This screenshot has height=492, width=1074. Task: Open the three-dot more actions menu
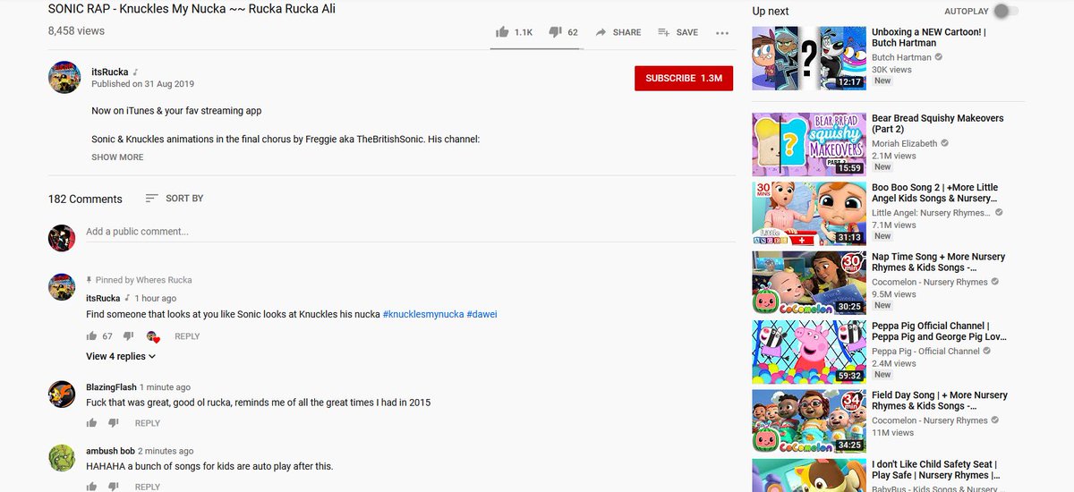pyautogui.click(x=722, y=33)
